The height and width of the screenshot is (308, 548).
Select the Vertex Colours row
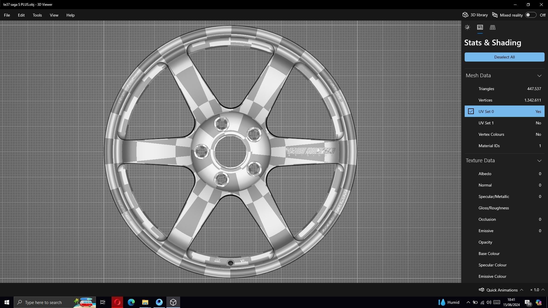pos(504,134)
